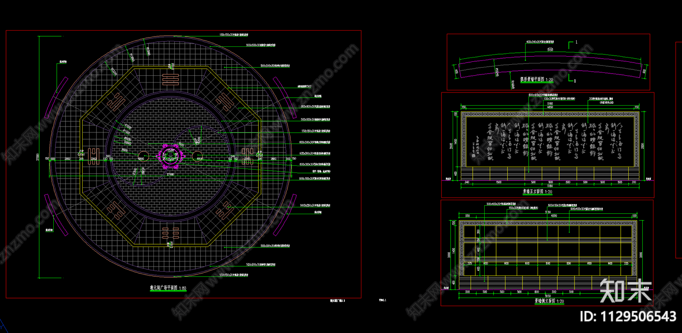The width and height of the screenshot is (682, 333).
Task: Select the upper-right magenta arc wall segment
Action: (x=285, y=98)
